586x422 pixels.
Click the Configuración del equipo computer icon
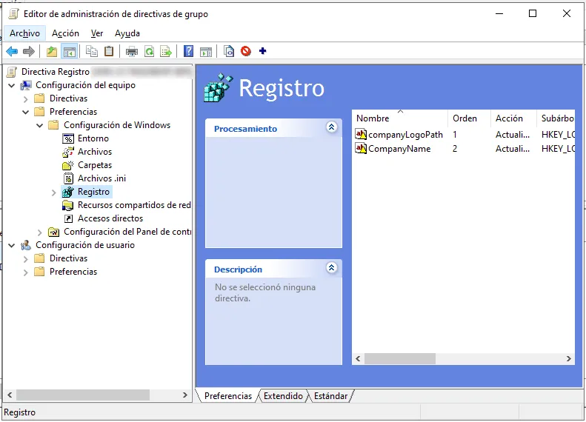click(x=26, y=85)
